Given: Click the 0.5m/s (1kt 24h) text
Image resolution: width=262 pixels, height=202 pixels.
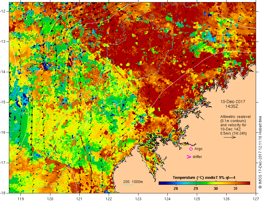Looking at the screenshot, I should [x=233, y=133].
